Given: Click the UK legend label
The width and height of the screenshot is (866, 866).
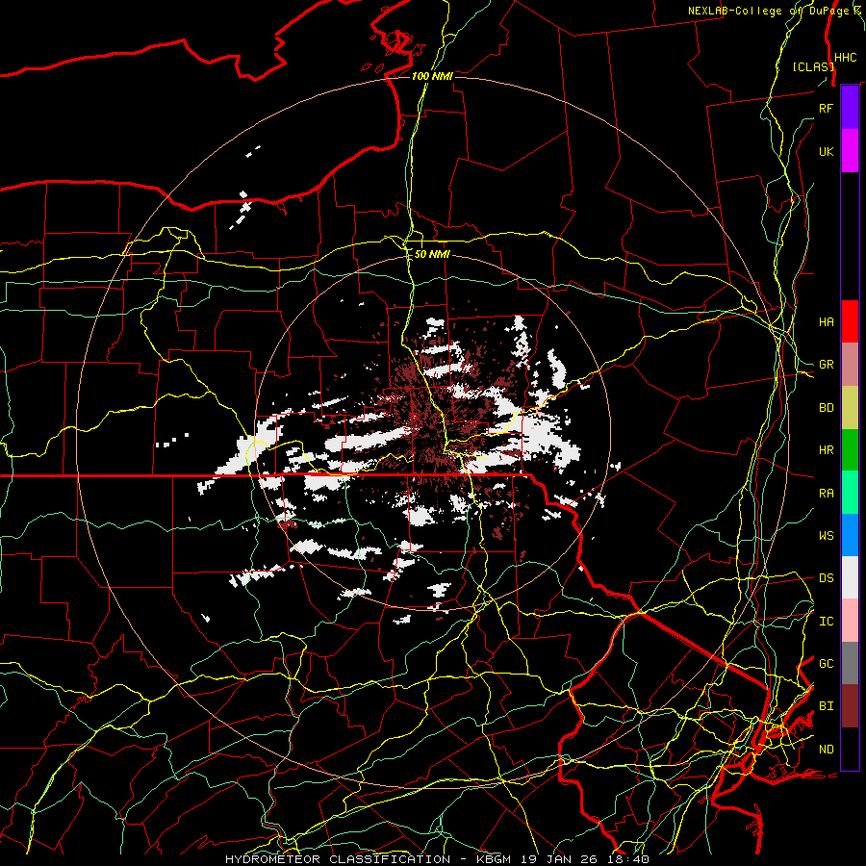Looking at the screenshot, I should pyautogui.click(x=826, y=151).
